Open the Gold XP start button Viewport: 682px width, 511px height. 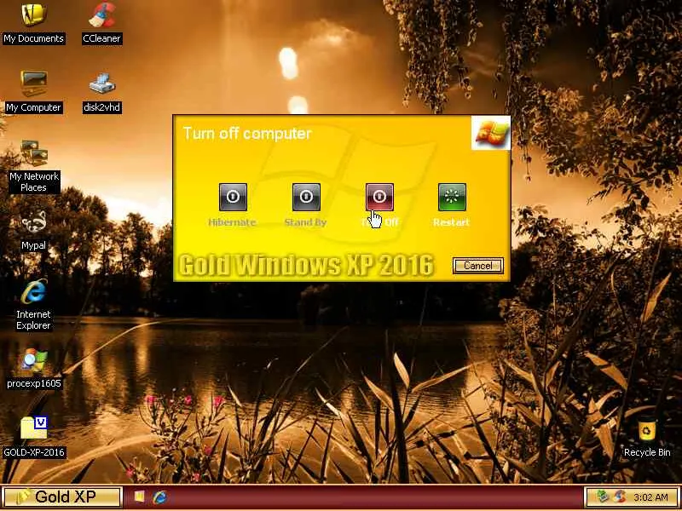point(61,497)
